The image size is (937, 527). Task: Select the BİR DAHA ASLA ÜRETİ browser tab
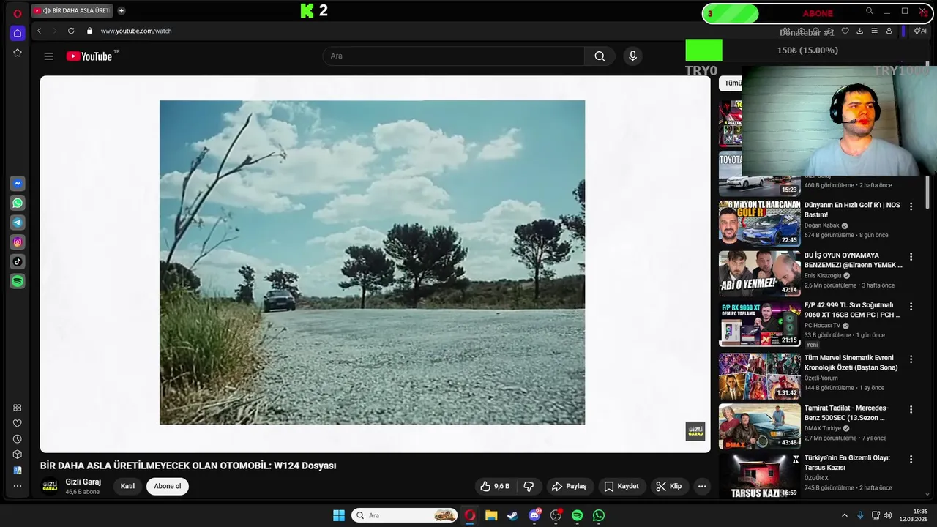(71, 10)
